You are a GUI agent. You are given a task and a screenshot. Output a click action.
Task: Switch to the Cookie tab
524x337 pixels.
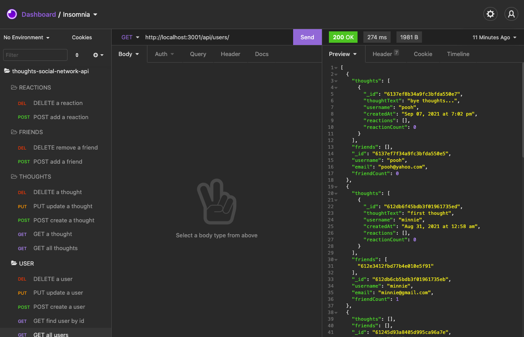pyautogui.click(x=423, y=54)
